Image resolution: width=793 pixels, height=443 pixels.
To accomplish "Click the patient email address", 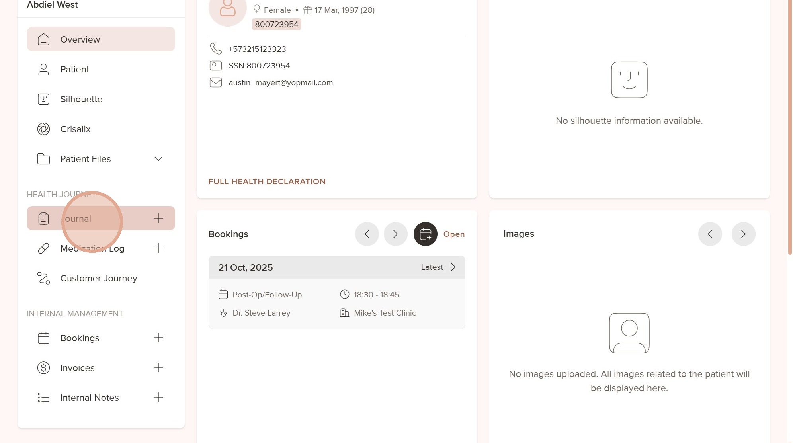I will [x=280, y=82].
